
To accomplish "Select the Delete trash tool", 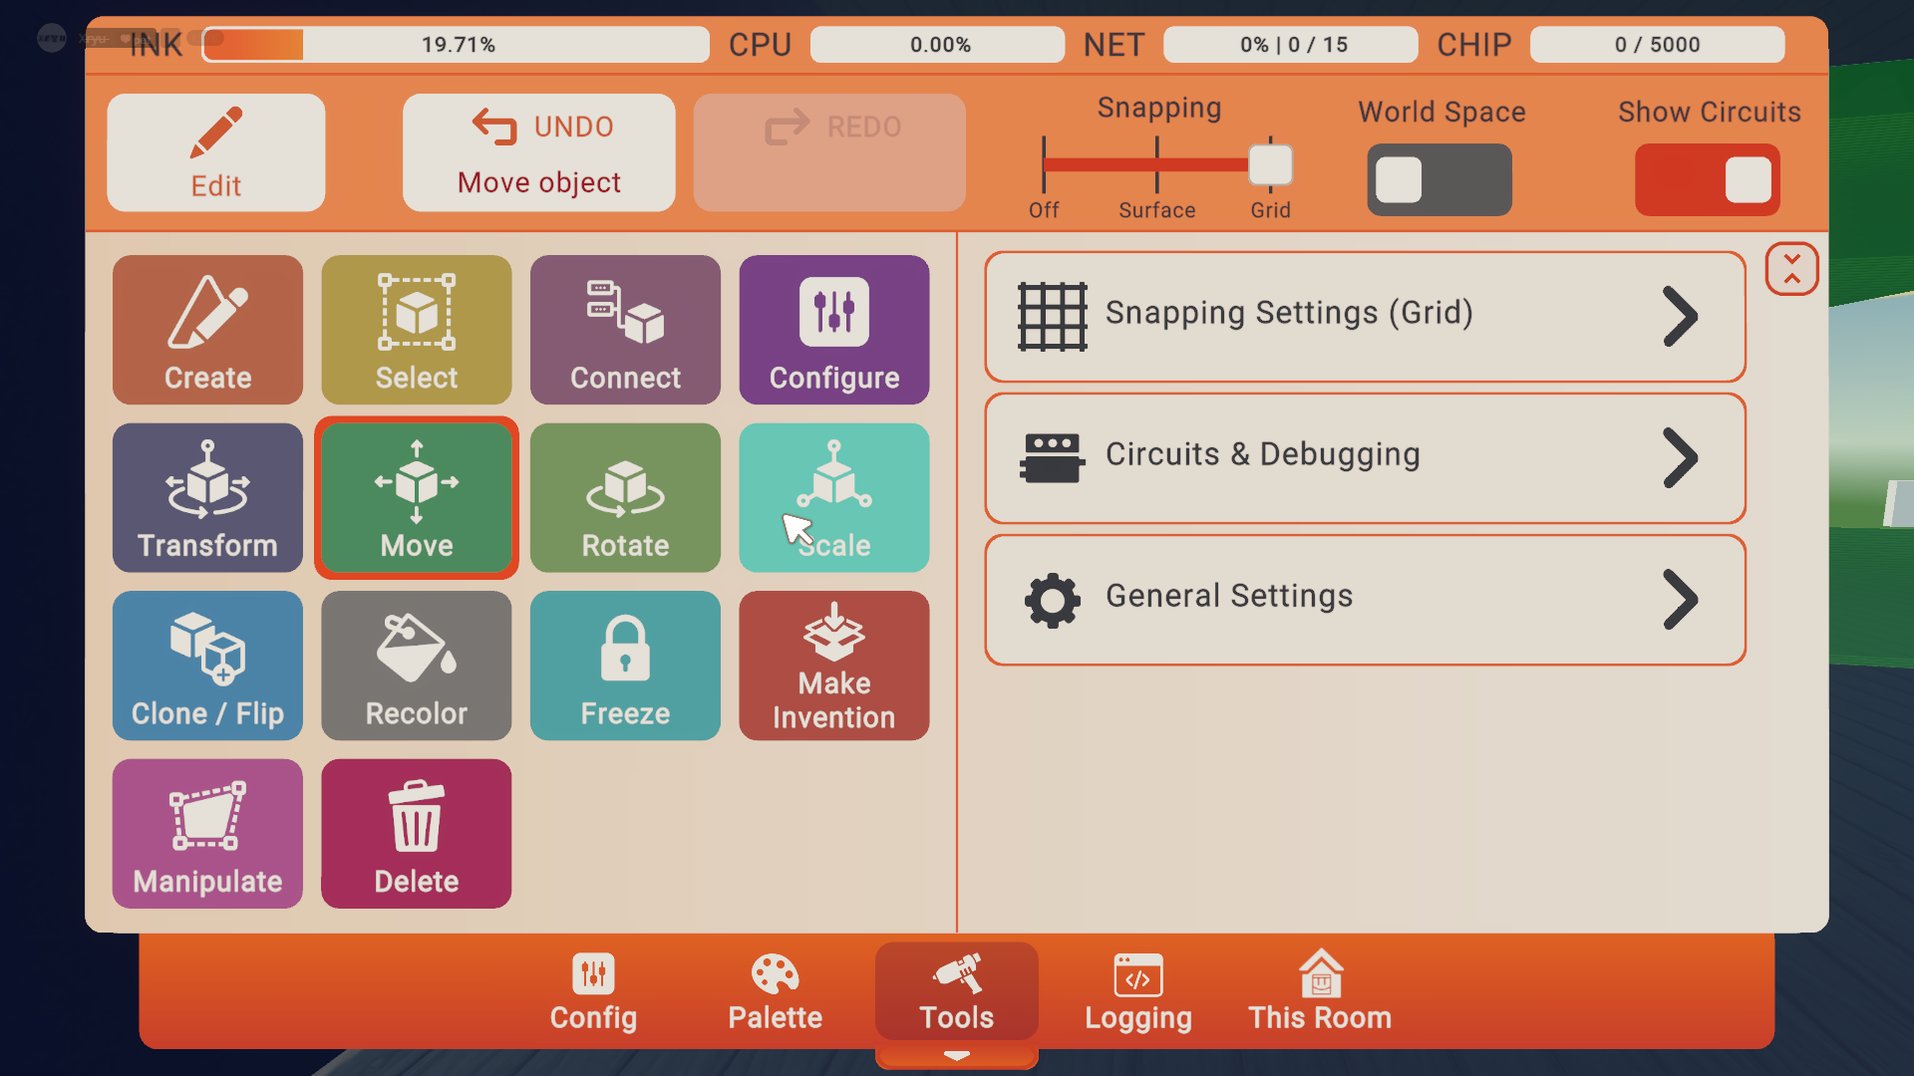I will tap(416, 834).
